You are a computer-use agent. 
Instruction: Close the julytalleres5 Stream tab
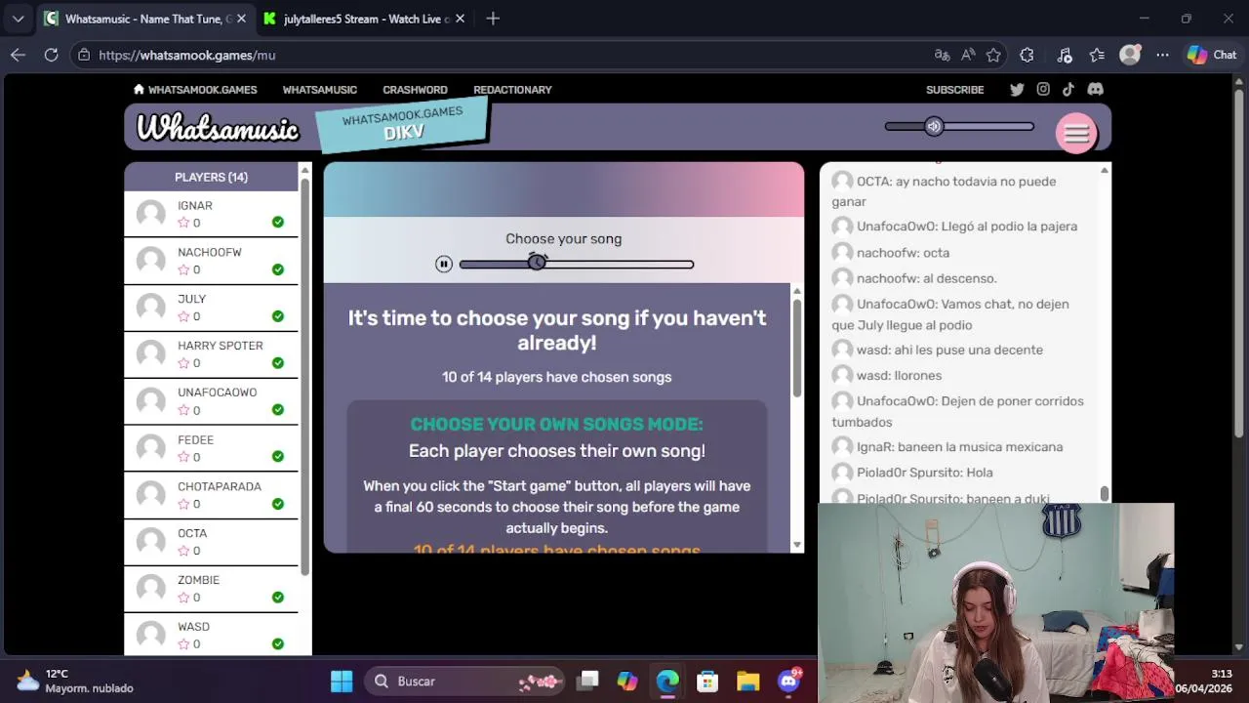pos(460,19)
